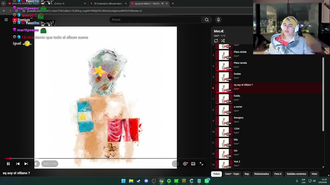The image size is (330, 185).
Task: Click the Sonajero track thumbnail
Action: pyautogui.click(x=224, y=121)
